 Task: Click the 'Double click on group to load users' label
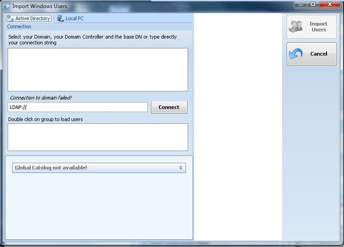click(x=45, y=119)
